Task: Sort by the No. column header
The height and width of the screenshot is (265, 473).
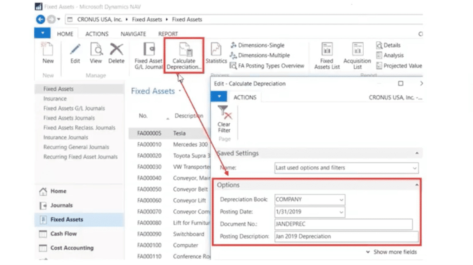Action: (143, 116)
